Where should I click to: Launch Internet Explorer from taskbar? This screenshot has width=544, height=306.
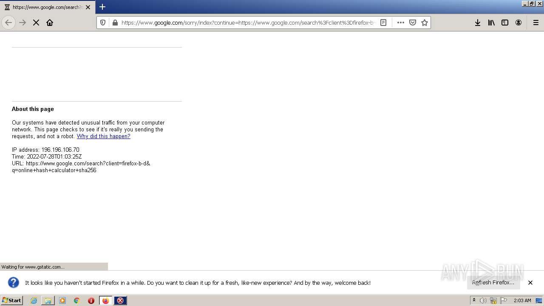(34, 300)
